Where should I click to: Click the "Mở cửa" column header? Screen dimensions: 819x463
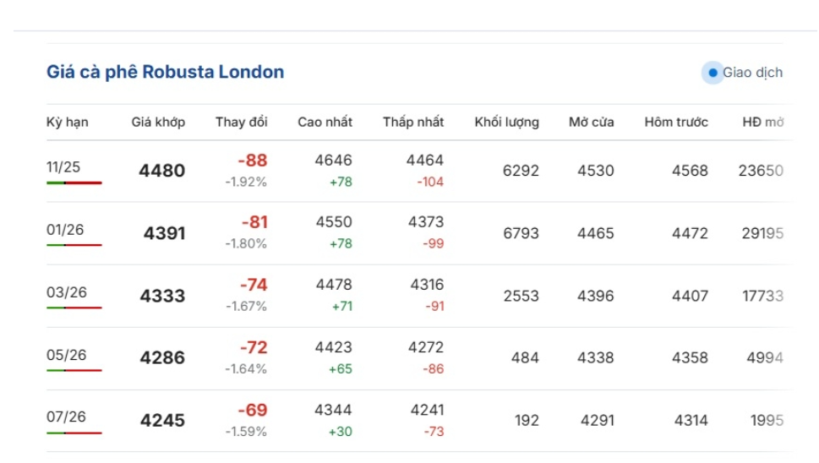[592, 123]
